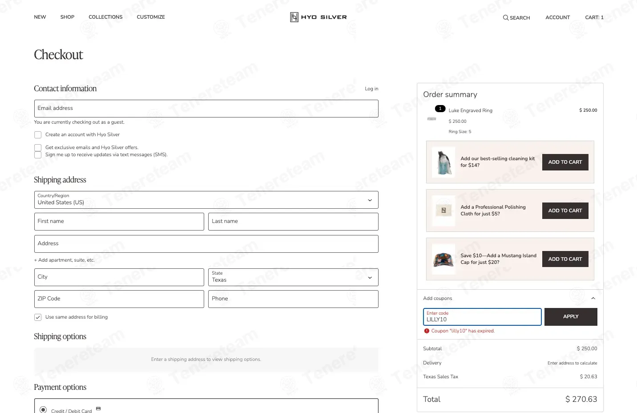Click the Luke Engraved Ring thumbnail
The image size is (637, 413).
click(431, 119)
